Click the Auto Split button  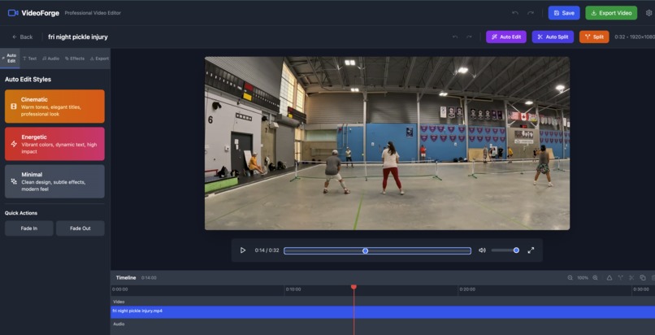[x=553, y=37]
